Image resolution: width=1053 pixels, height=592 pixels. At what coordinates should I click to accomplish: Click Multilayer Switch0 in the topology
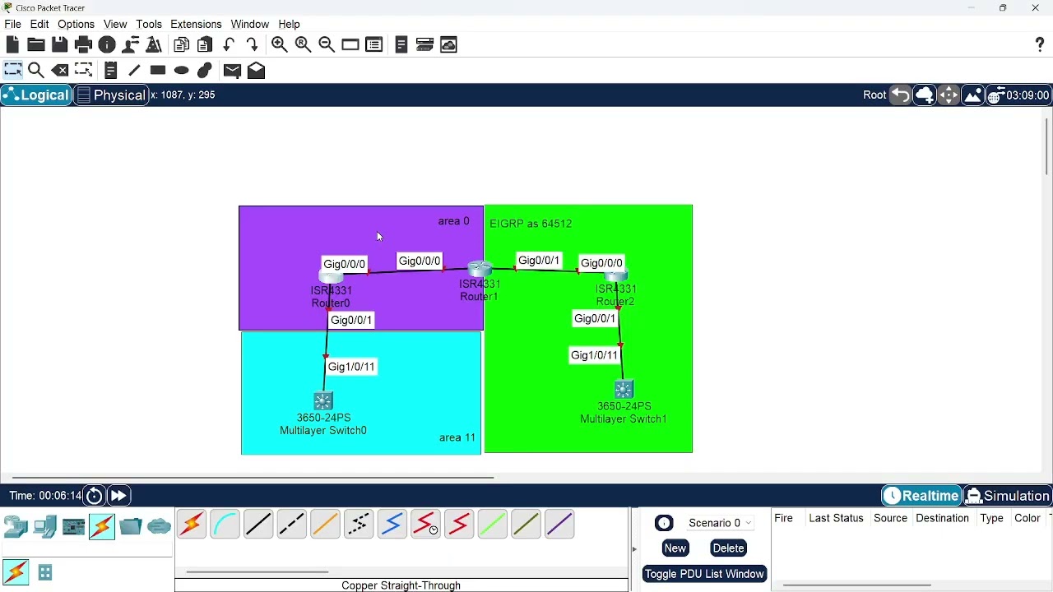point(323,401)
